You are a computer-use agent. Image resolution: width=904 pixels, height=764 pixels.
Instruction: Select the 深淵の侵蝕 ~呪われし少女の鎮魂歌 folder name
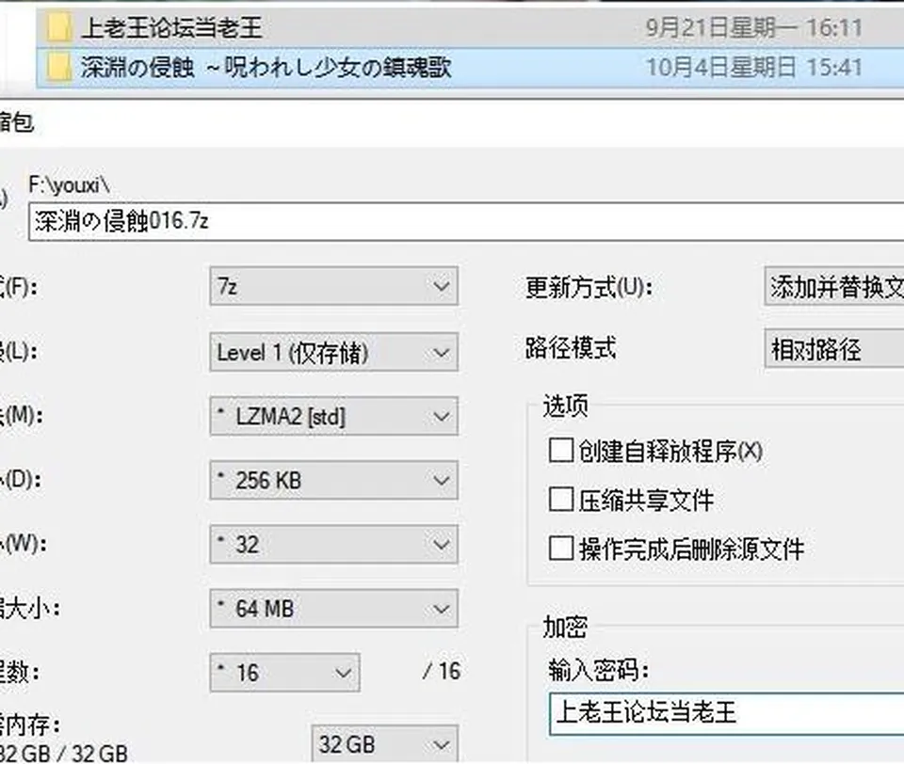(x=266, y=68)
